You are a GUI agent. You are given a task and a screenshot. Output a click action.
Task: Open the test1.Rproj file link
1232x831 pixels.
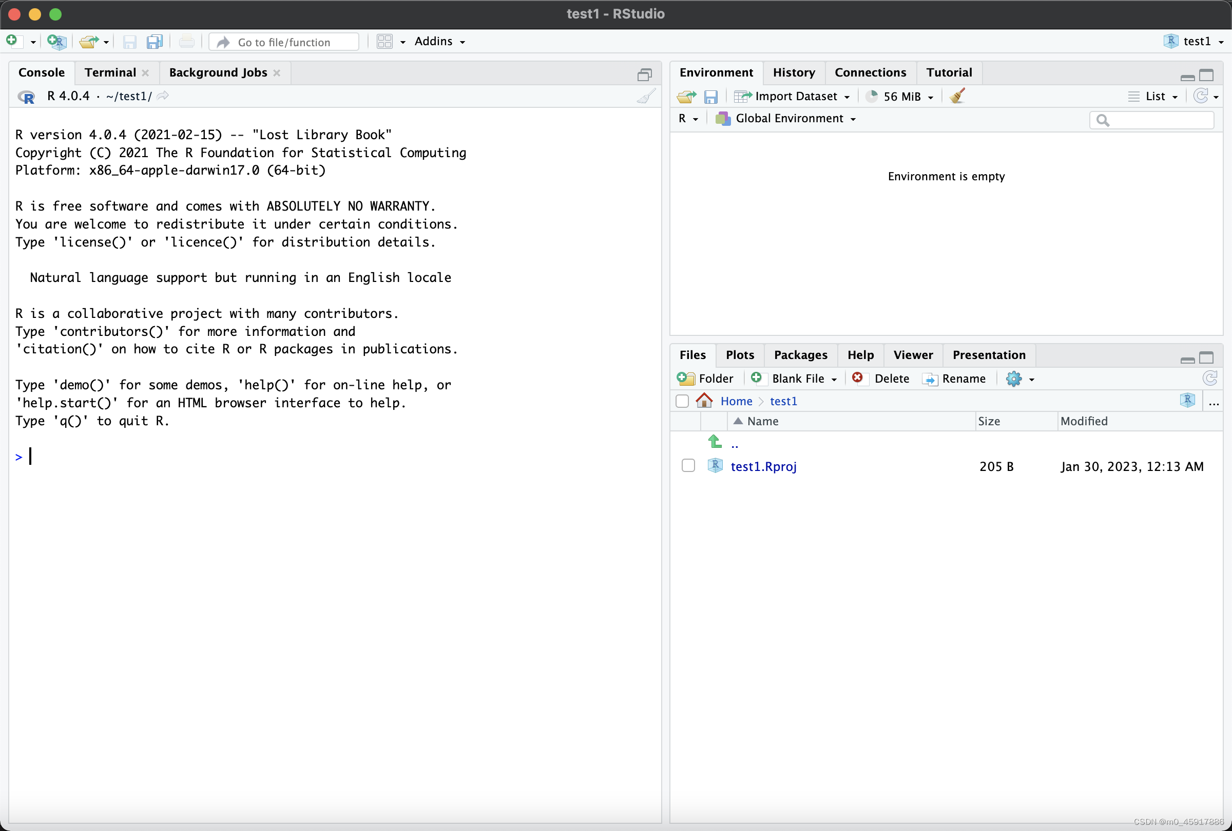(x=763, y=466)
